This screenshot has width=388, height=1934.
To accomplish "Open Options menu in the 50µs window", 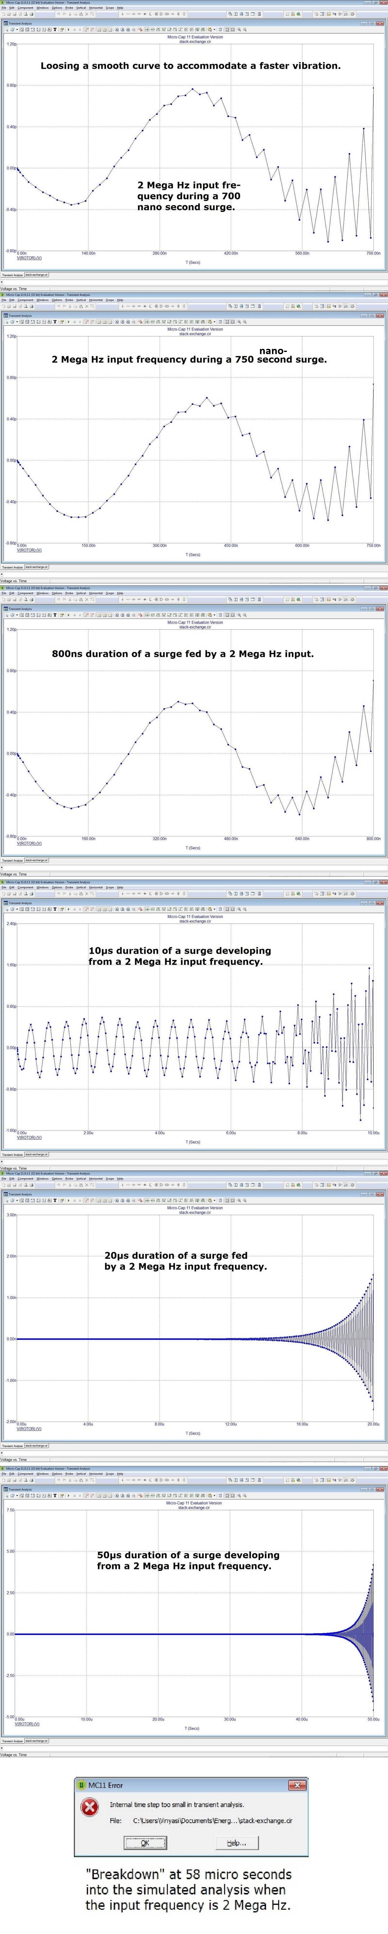I will point(57,1474).
